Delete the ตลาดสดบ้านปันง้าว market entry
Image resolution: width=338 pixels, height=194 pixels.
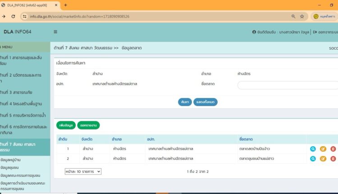333,149
